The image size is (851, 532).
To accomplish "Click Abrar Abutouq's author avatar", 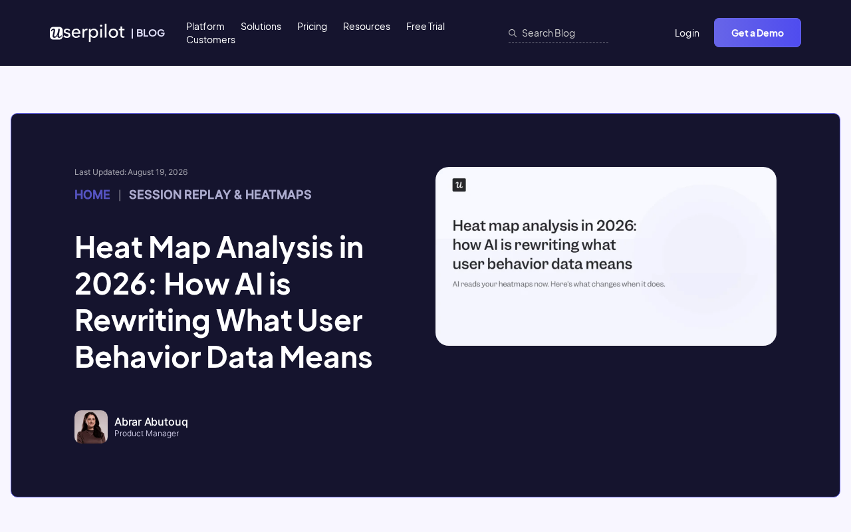I will pyautogui.click(x=91, y=427).
